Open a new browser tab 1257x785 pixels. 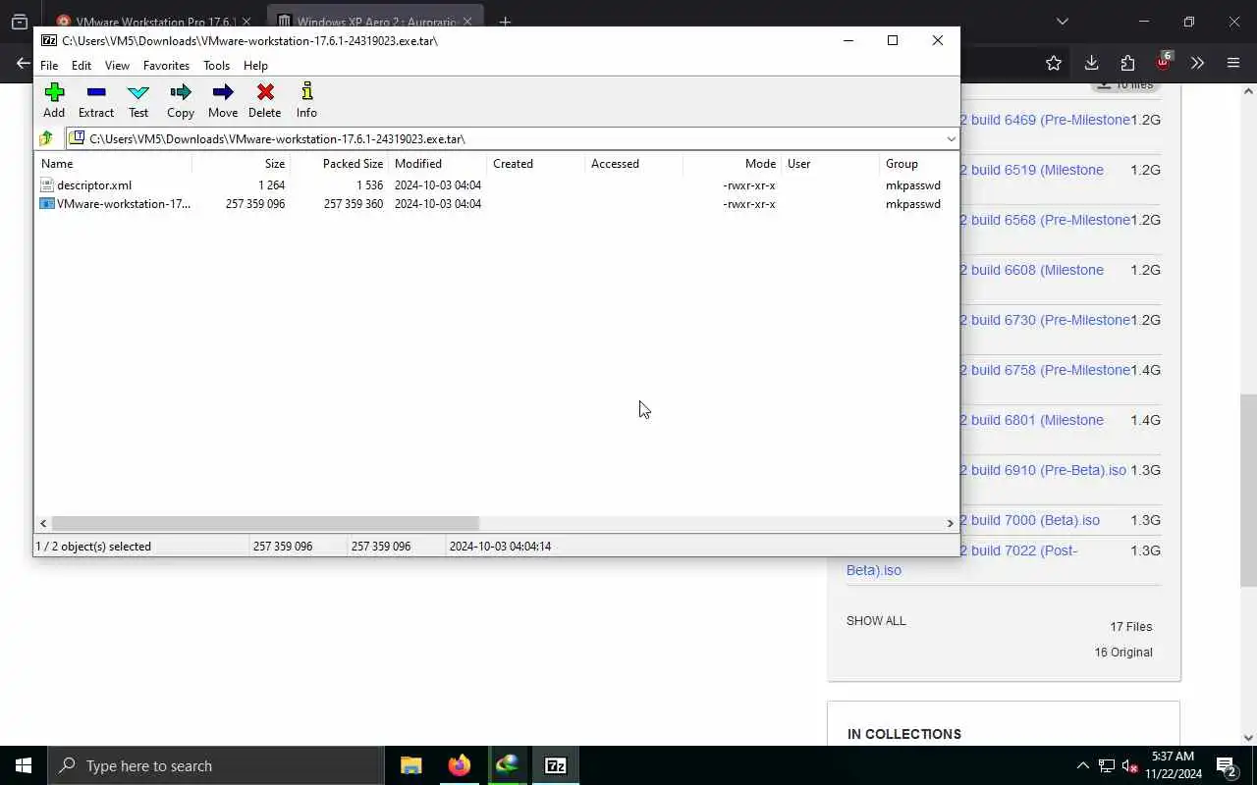pos(505,22)
